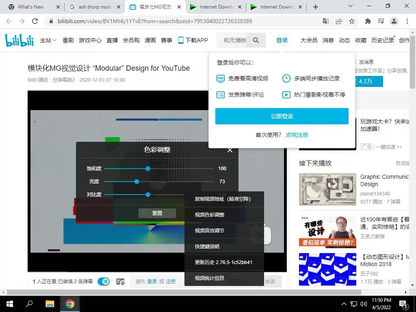Select 快捷键说明 from context menu
Viewport: 416px width, 312px height.
tap(224, 247)
